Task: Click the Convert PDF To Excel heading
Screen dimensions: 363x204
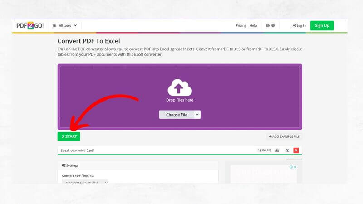Action: point(88,41)
